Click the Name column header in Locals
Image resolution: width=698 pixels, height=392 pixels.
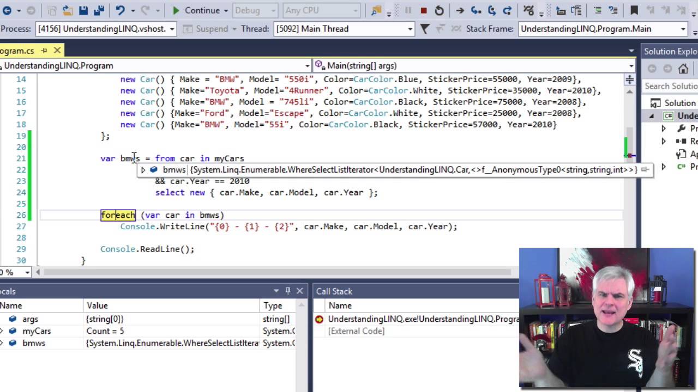(41, 305)
